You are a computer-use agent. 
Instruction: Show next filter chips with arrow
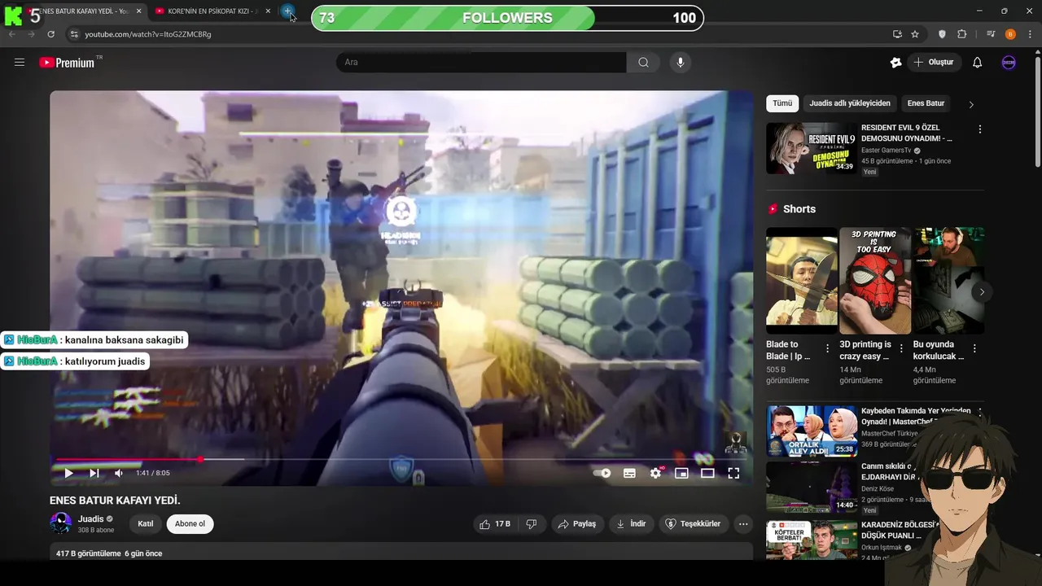tap(970, 104)
